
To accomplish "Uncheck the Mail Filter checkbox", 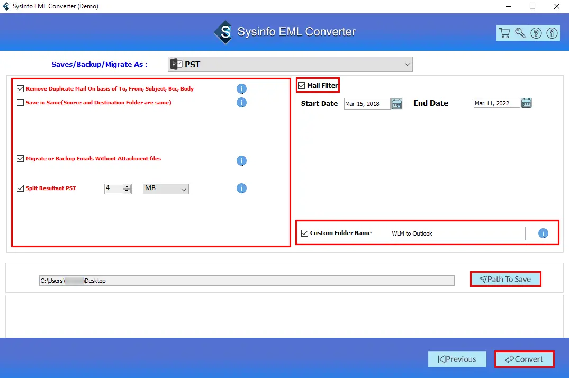I will 301,86.
